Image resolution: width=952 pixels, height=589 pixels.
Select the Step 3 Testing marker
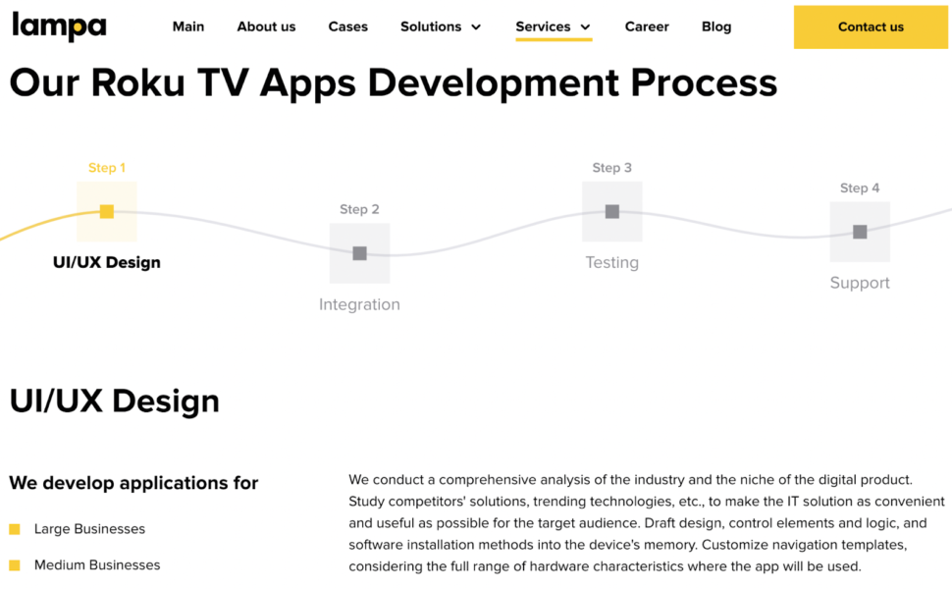point(611,211)
